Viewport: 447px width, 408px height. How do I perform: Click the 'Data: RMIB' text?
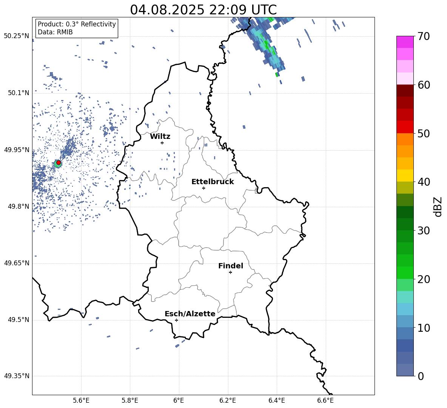pyautogui.click(x=55, y=32)
